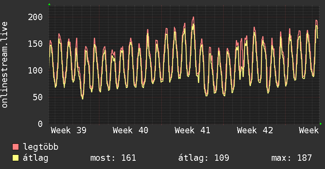Click the Week 41 axis label
Viewport: 325px width, 169px height.
tap(192, 130)
